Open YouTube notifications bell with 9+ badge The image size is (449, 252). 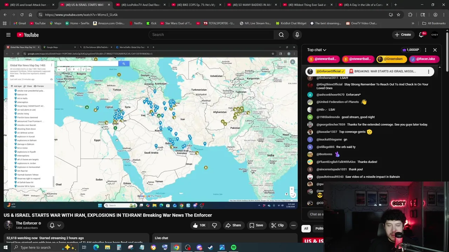pos(422,35)
